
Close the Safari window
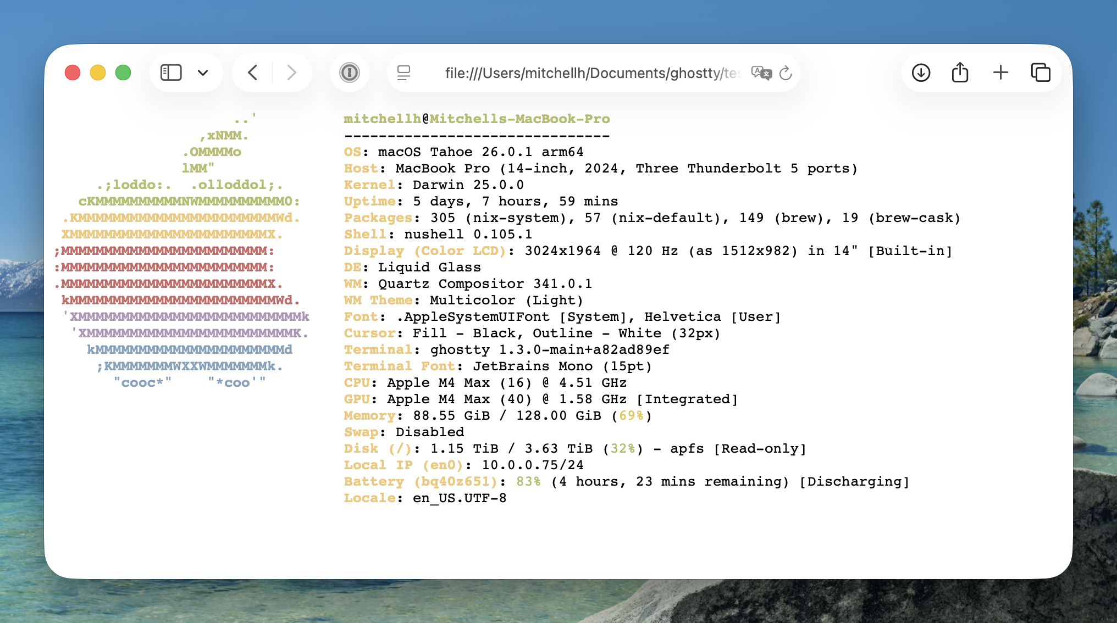pos(73,73)
